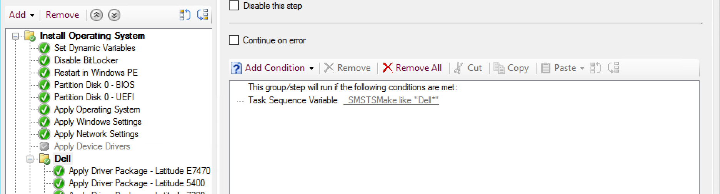Select Apply Driver Package - Latitude E7470

[x=139, y=171]
